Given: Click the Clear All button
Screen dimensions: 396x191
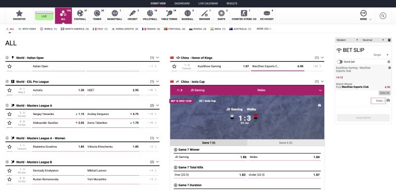Looking at the screenshot, I should point(385,93).
